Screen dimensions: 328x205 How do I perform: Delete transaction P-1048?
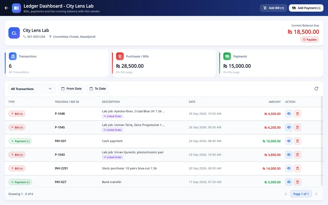click(297, 114)
